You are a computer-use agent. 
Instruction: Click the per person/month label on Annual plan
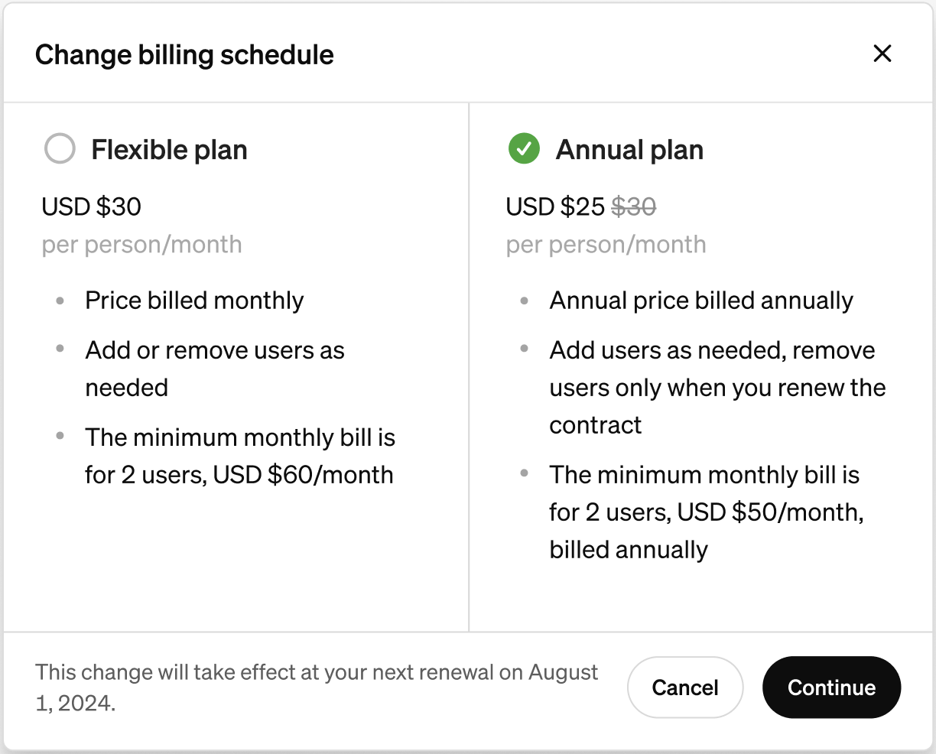pyautogui.click(x=606, y=244)
